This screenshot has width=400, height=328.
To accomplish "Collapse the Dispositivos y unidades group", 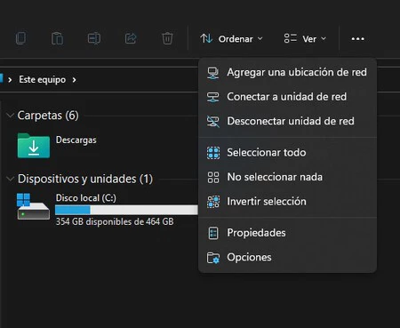I will 11,179.
